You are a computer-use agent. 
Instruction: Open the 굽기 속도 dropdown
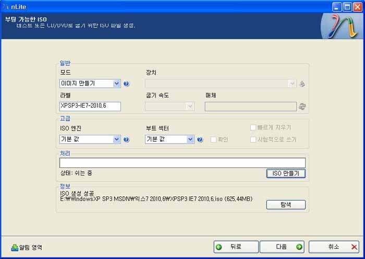(x=169, y=107)
